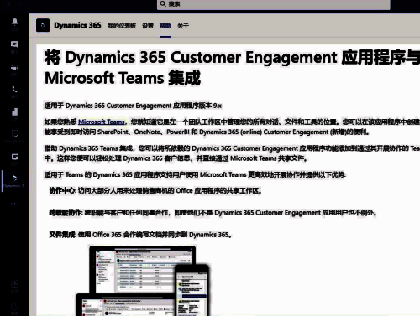Open the Activity bell in Teams sidebar
The width and height of the screenshot is (420, 316).
14,22
